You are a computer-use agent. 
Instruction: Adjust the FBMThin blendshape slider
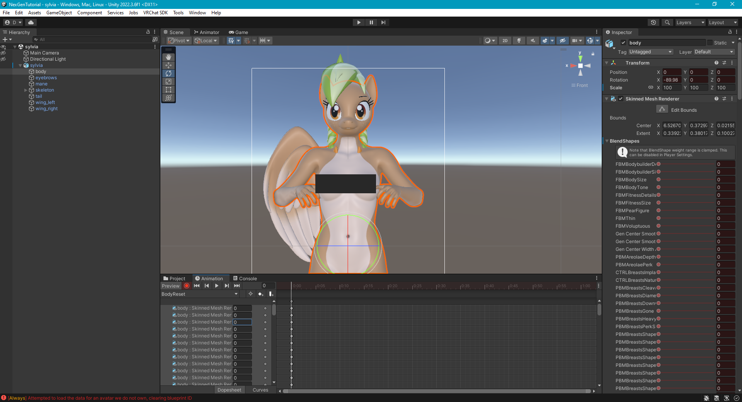pos(686,218)
